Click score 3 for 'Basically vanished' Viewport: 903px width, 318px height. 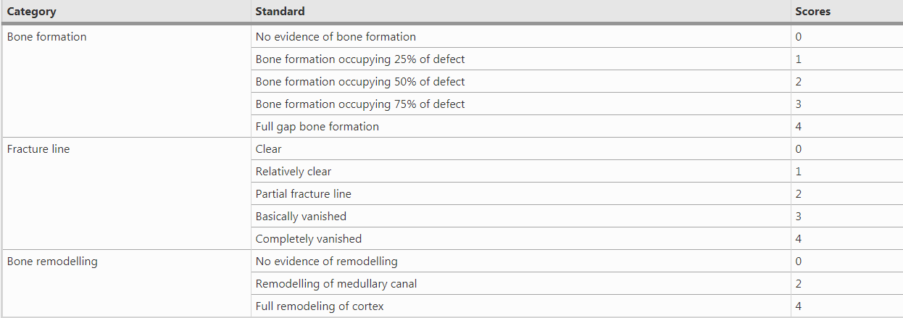tap(799, 217)
